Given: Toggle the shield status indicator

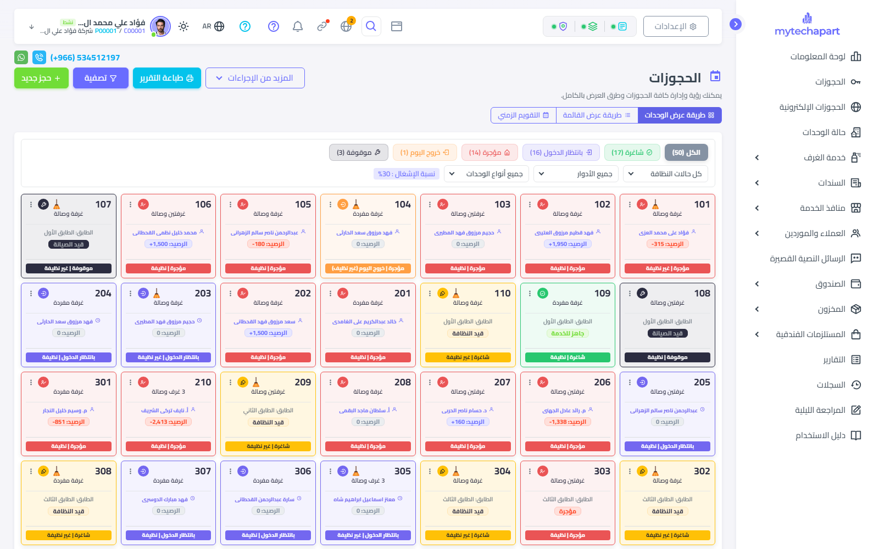Looking at the screenshot, I should tap(559, 26).
